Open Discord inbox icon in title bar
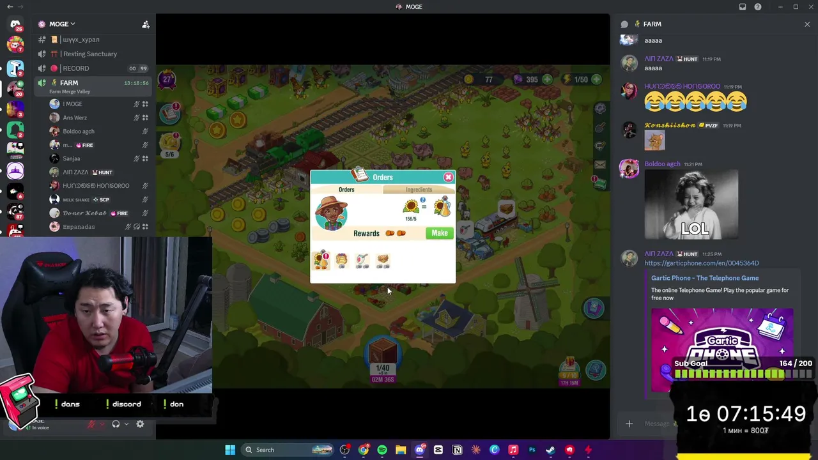The height and width of the screenshot is (460, 818). pos(743,7)
